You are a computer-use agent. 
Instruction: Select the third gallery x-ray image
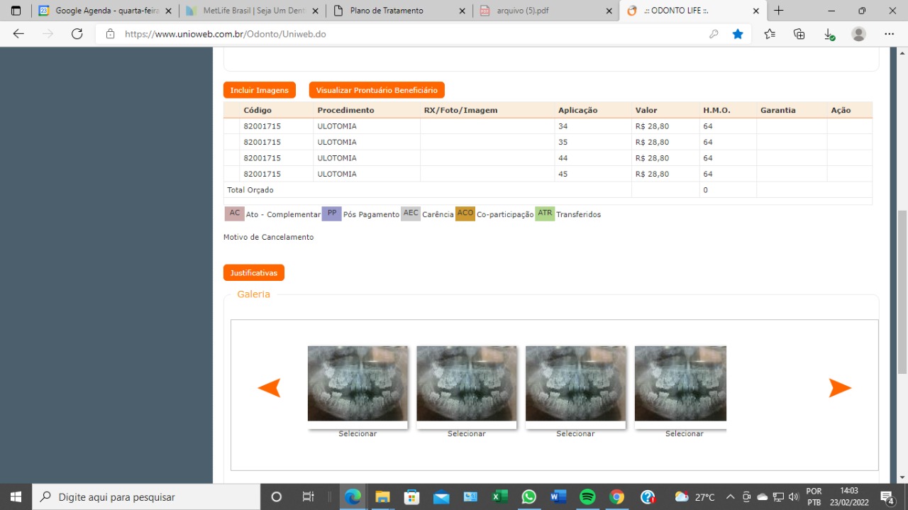(x=576, y=384)
